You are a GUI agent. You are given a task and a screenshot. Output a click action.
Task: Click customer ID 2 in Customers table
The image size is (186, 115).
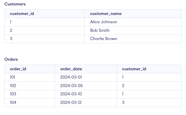coord(11,30)
